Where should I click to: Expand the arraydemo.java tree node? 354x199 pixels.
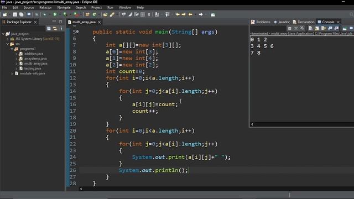pyautogui.click(x=16, y=59)
